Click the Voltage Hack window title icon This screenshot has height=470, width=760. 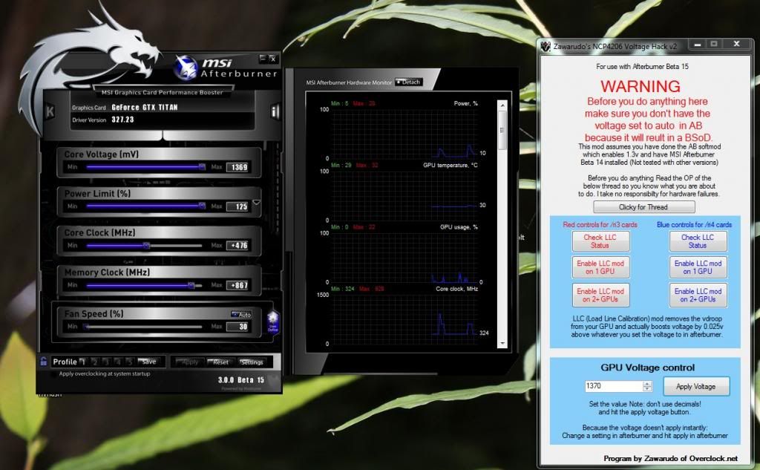coord(546,47)
